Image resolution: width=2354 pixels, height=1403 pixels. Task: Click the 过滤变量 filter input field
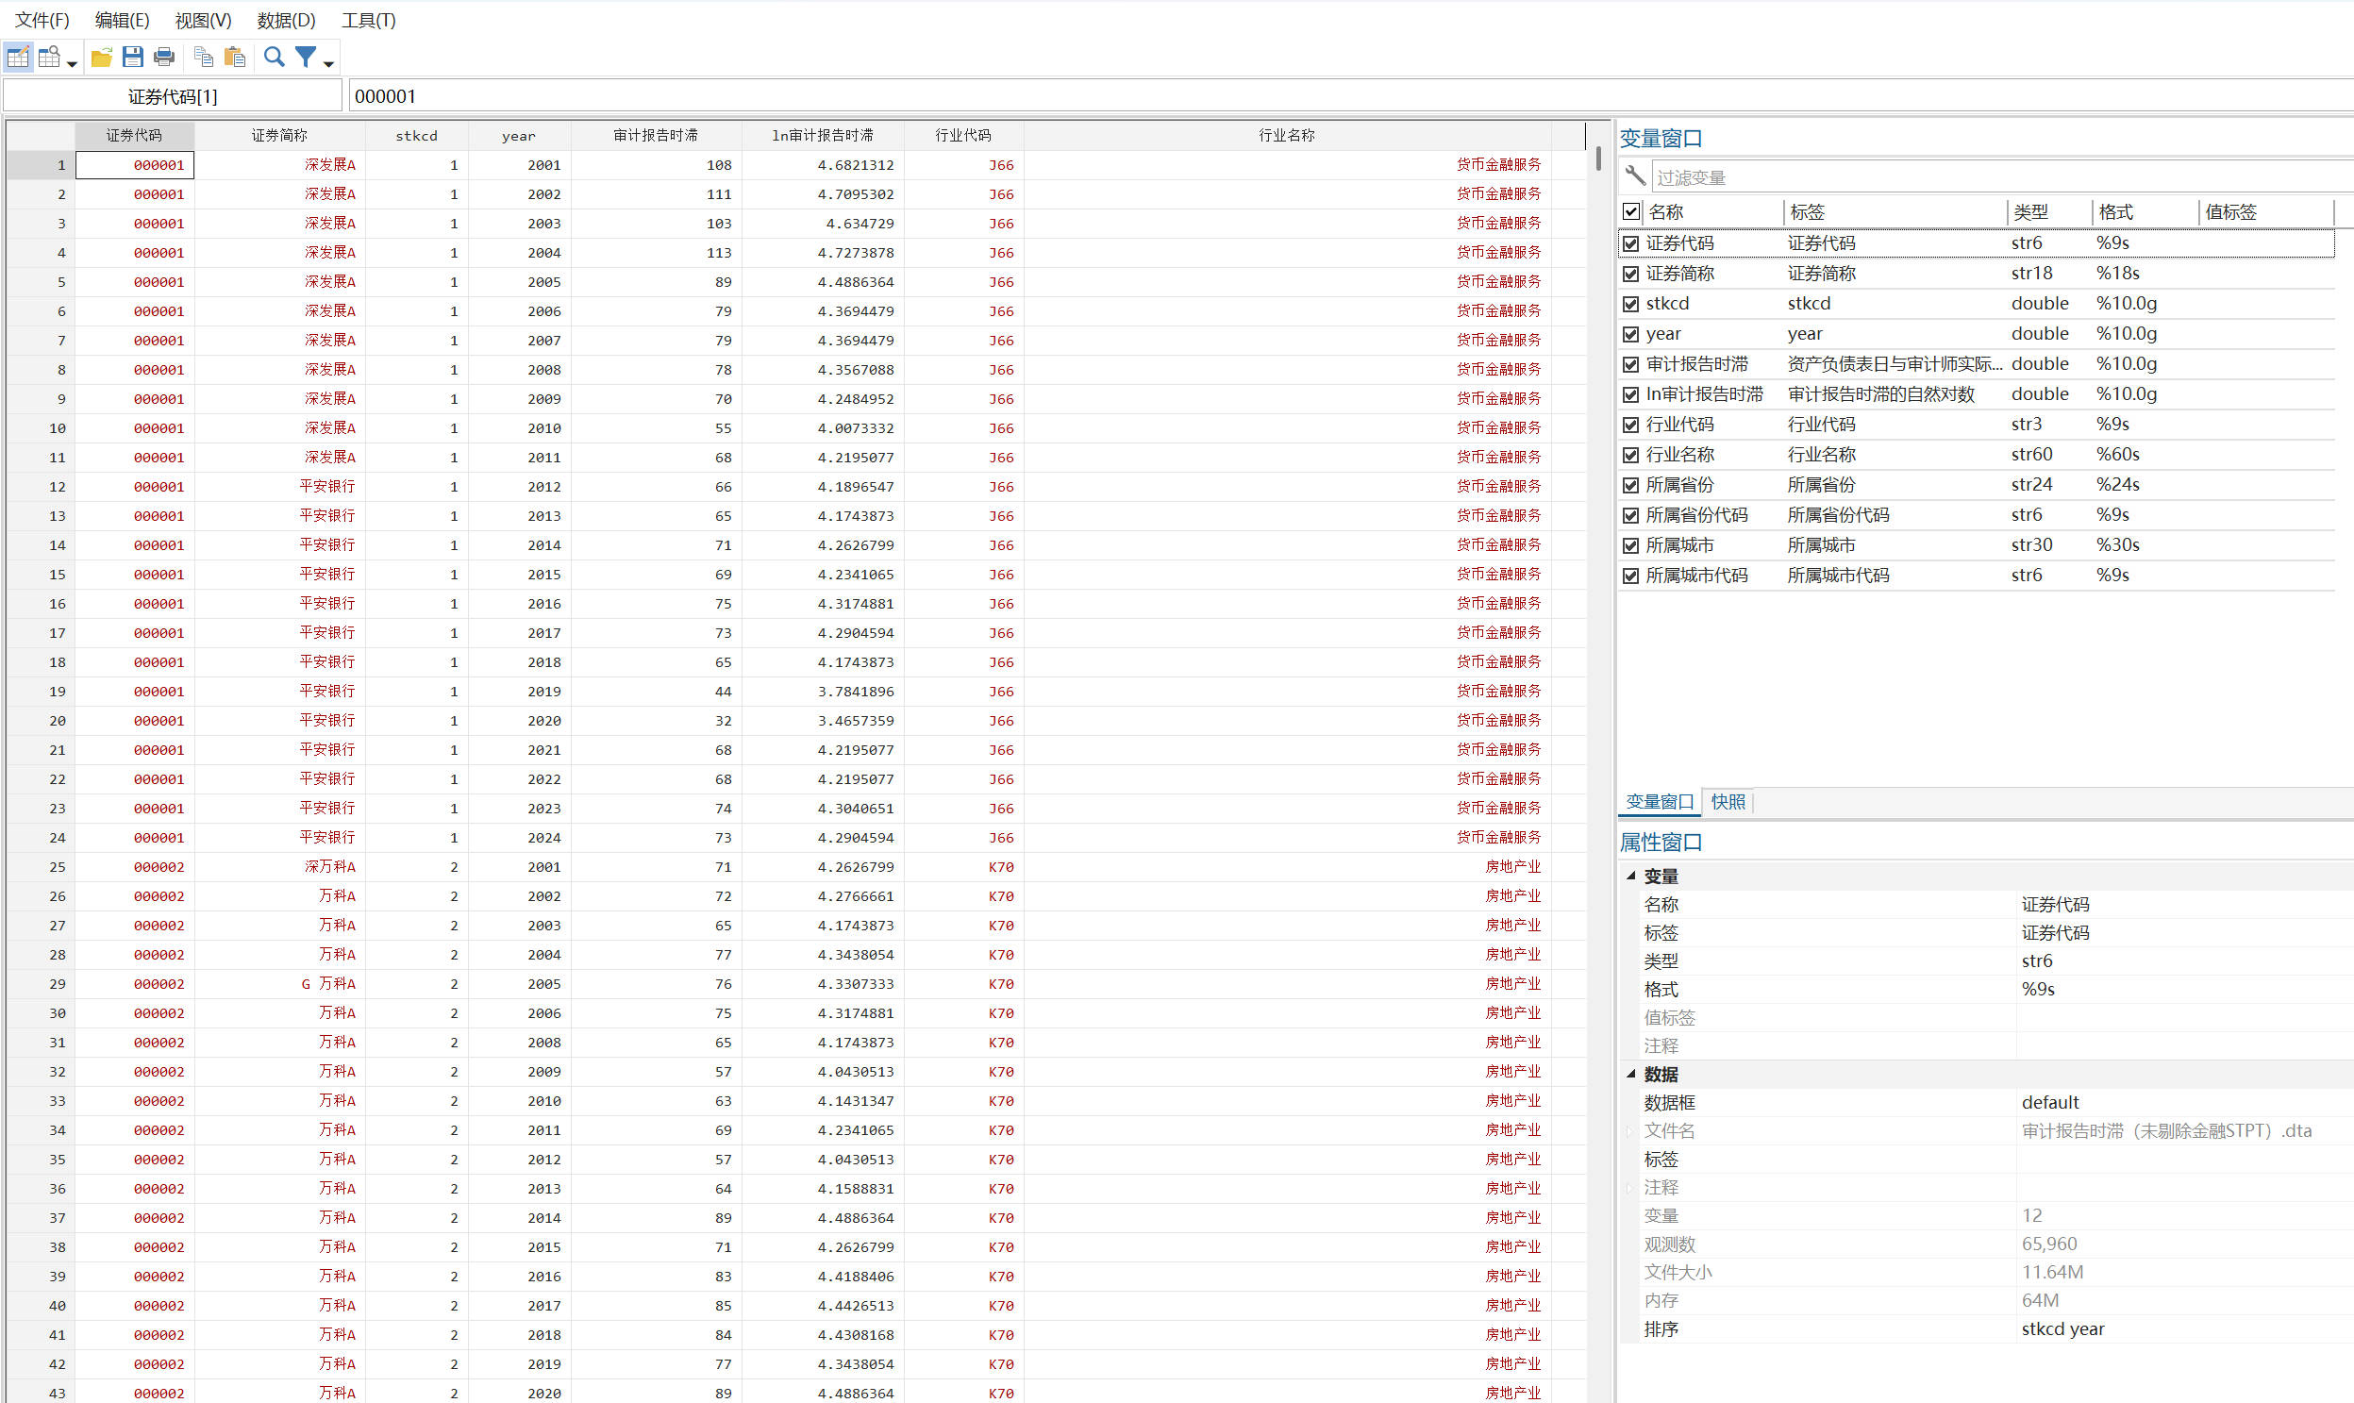coord(1985,177)
